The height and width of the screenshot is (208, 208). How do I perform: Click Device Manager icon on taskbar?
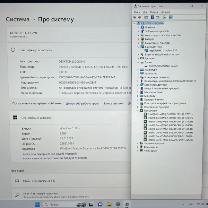tap(127, 204)
